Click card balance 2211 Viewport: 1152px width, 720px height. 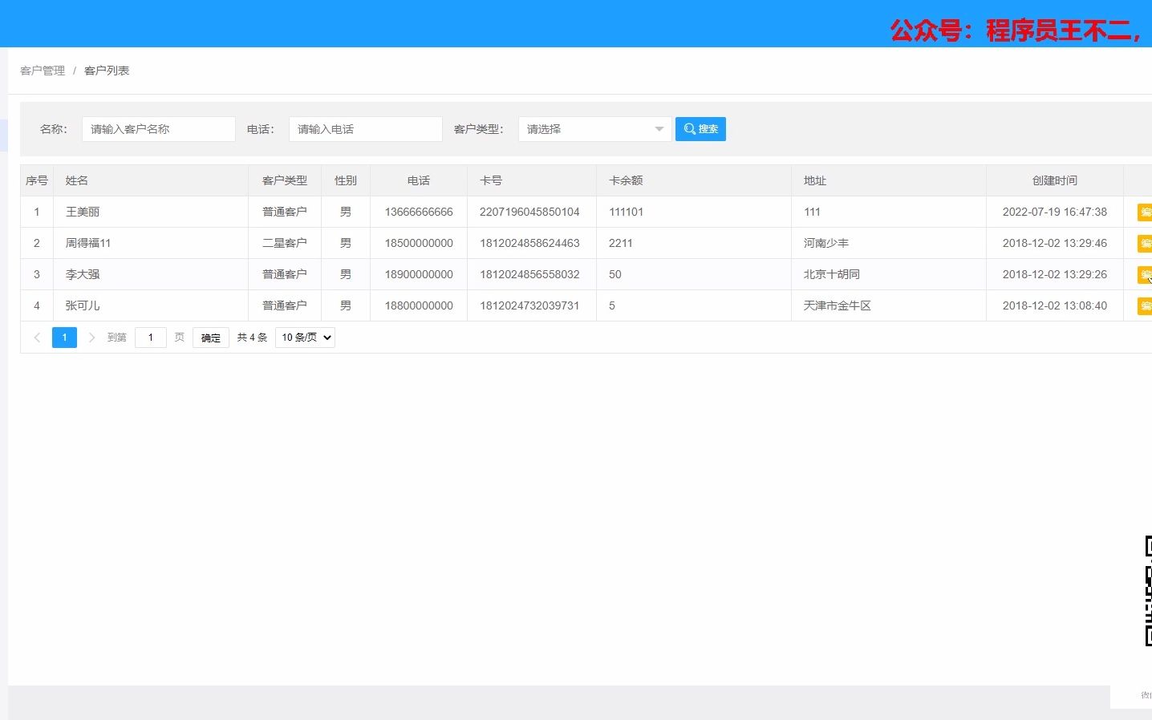[x=621, y=243]
